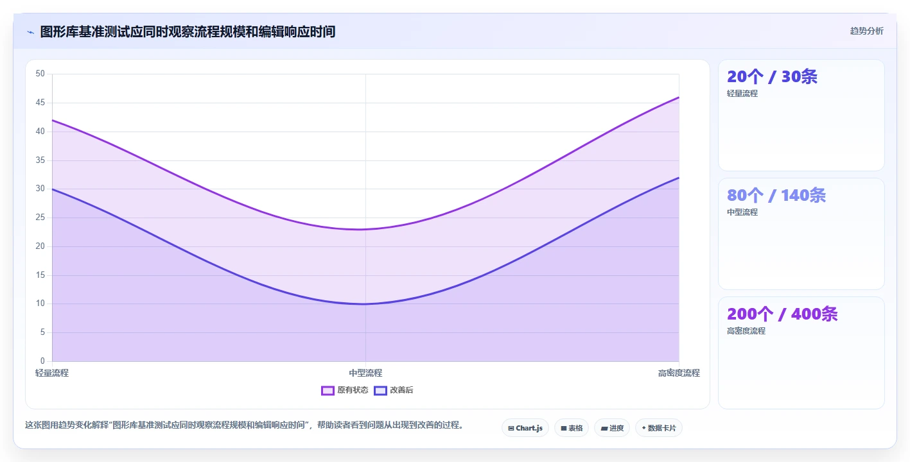Click the chart title 图形库基准测试应同时观察流程规模和编辑响应时间

pos(188,31)
